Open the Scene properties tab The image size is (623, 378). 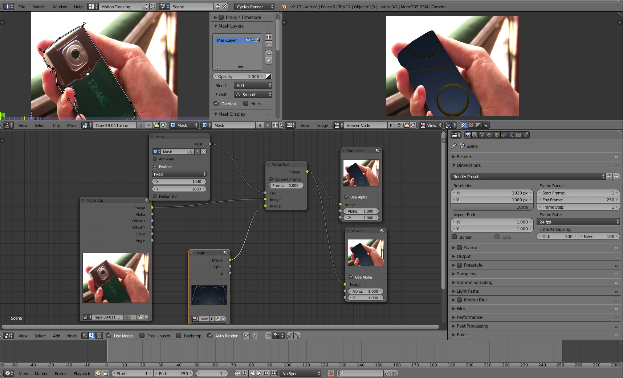482,135
